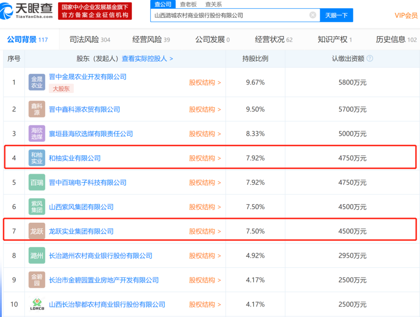Click 海欣选煤 company logo
The width and height of the screenshot is (420, 317).
click(x=37, y=133)
